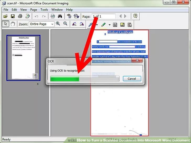Insert a picture annotation
Screen dimensions: 191x143
click(122, 25)
